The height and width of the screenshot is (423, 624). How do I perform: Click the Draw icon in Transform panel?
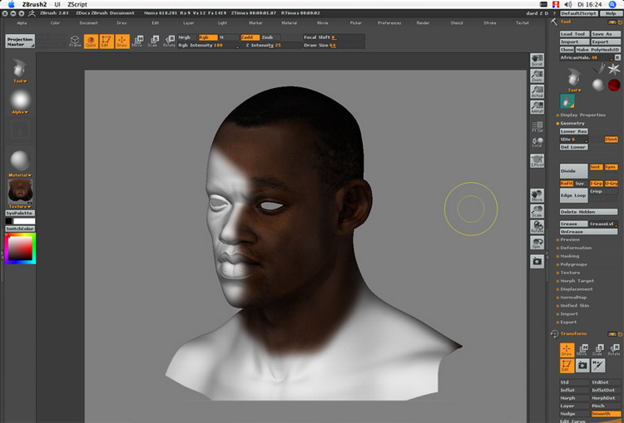pos(567,350)
